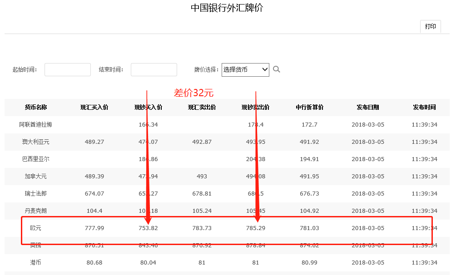Click the magnifier search icon

(x=276, y=69)
